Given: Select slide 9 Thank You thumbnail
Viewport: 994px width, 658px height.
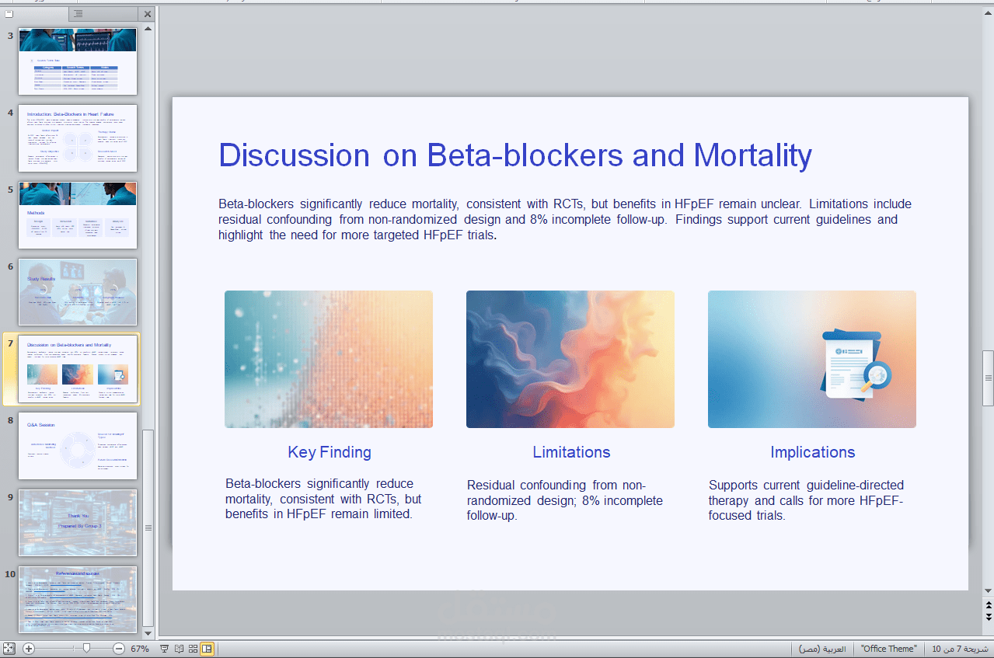Looking at the screenshot, I should coord(78,523).
